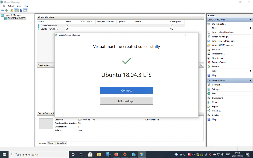Click the Windows Start button

(x=4, y=154)
